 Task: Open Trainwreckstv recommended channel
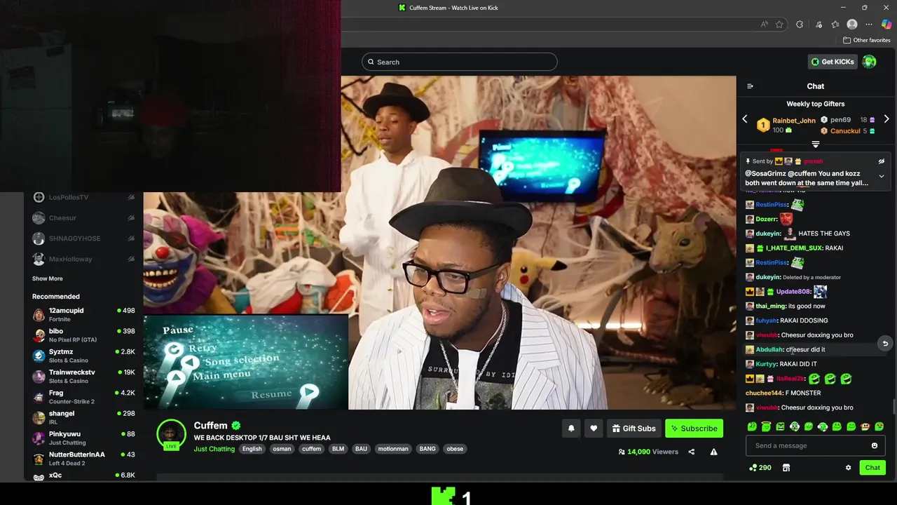click(83, 377)
